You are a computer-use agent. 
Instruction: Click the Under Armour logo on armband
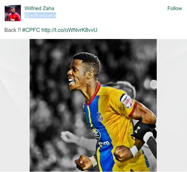(x=137, y=130)
